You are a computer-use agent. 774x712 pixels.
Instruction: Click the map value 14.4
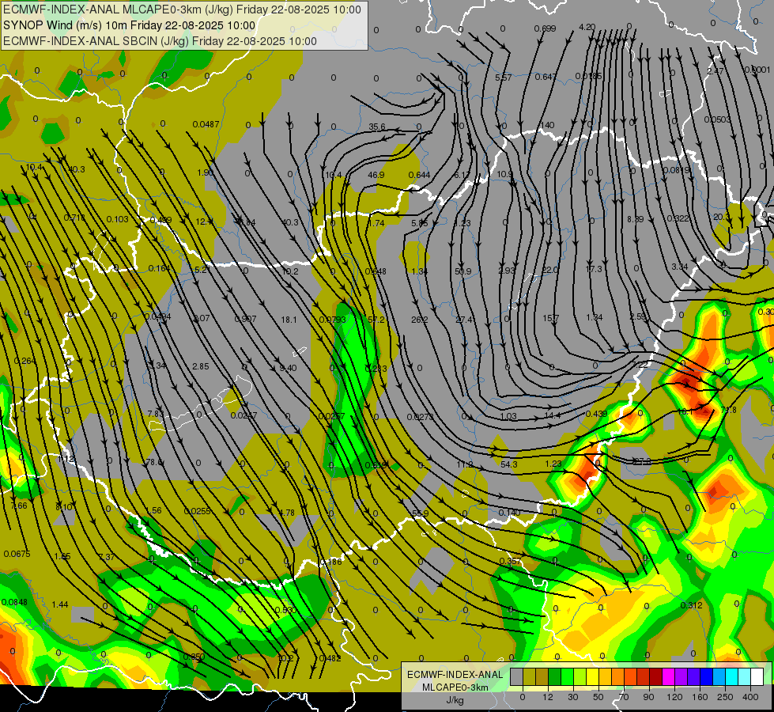coord(552,415)
